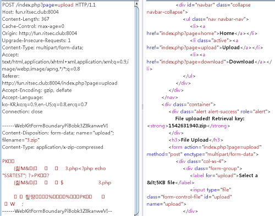Viewport: 275px width, 216px height.
Task: Click the opening WebKitFormBoundary line
Action: pyautogui.click(x=55, y=126)
